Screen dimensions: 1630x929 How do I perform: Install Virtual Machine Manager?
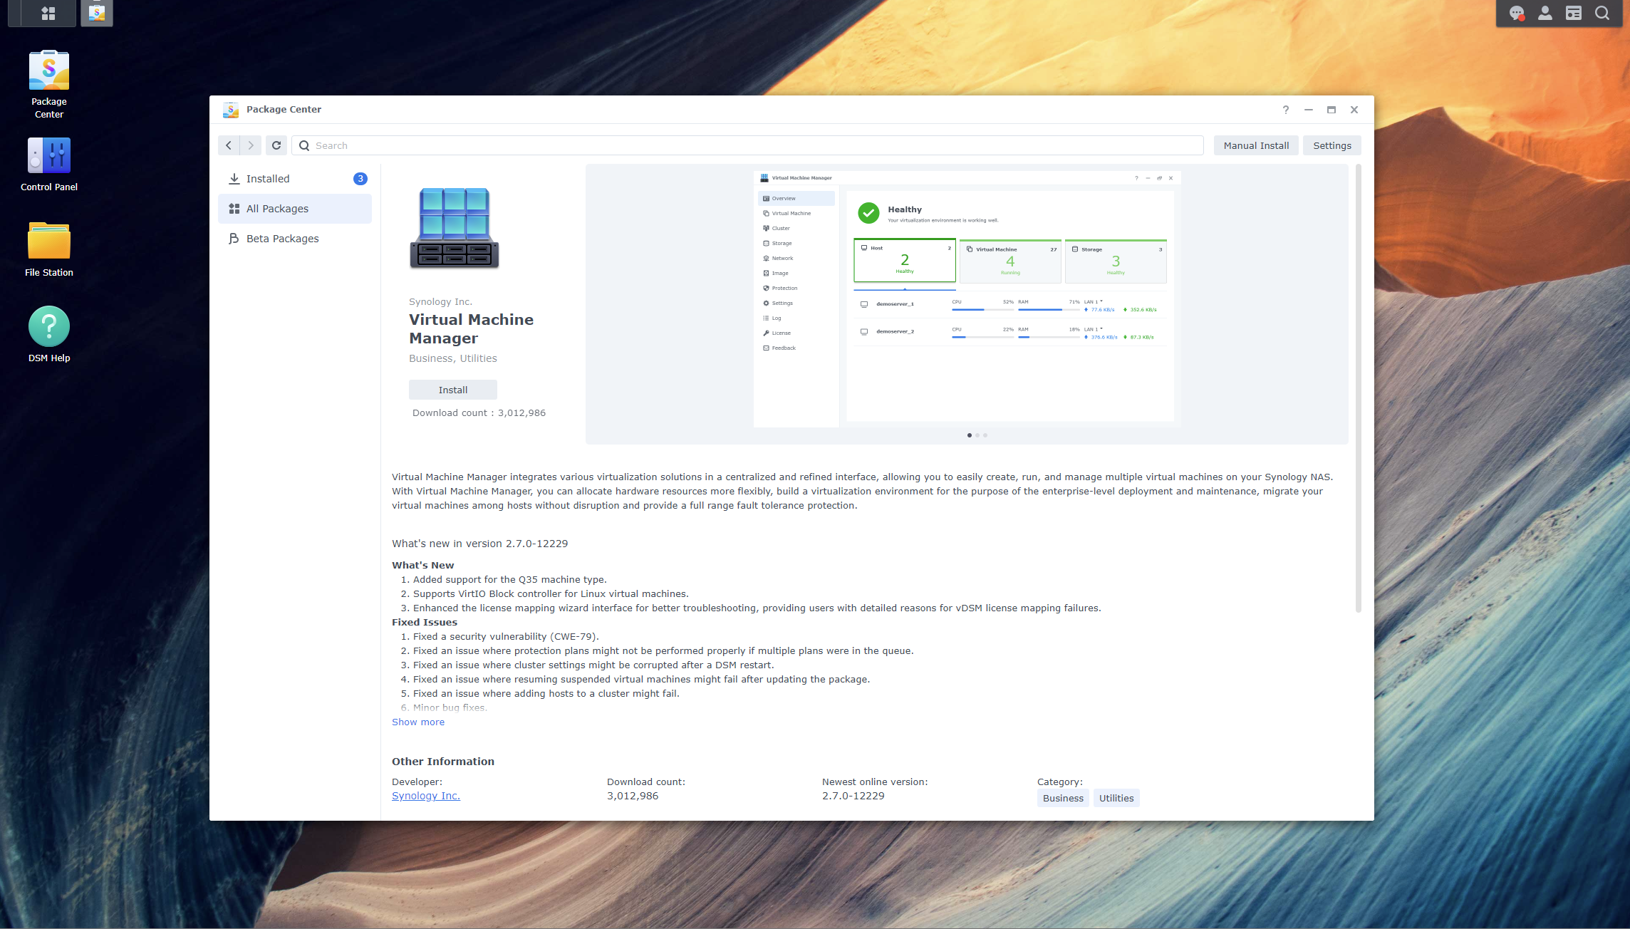click(x=452, y=390)
